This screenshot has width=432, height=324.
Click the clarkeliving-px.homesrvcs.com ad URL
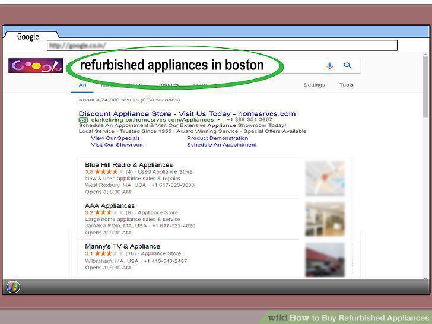[x=153, y=120]
